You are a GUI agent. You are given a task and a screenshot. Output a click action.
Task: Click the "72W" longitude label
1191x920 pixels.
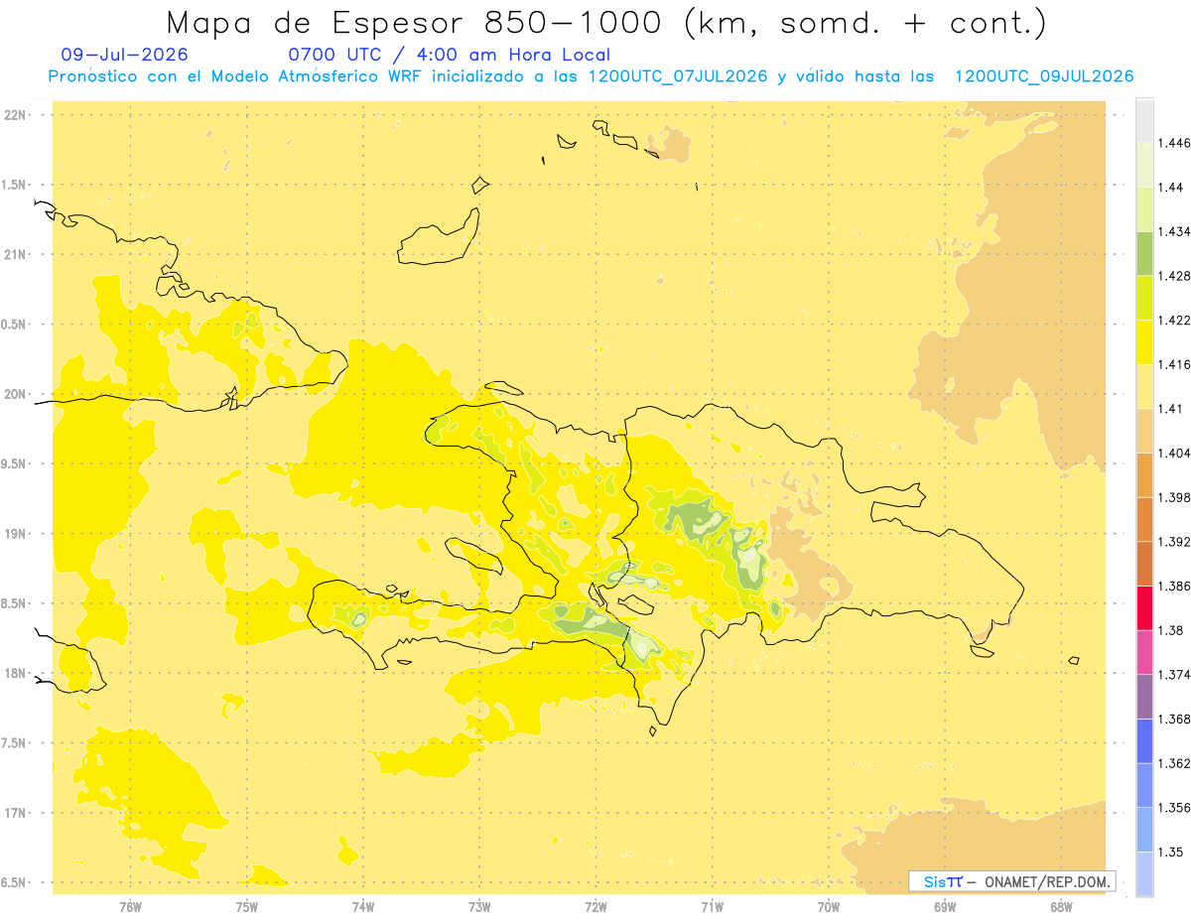pyautogui.click(x=595, y=907)
